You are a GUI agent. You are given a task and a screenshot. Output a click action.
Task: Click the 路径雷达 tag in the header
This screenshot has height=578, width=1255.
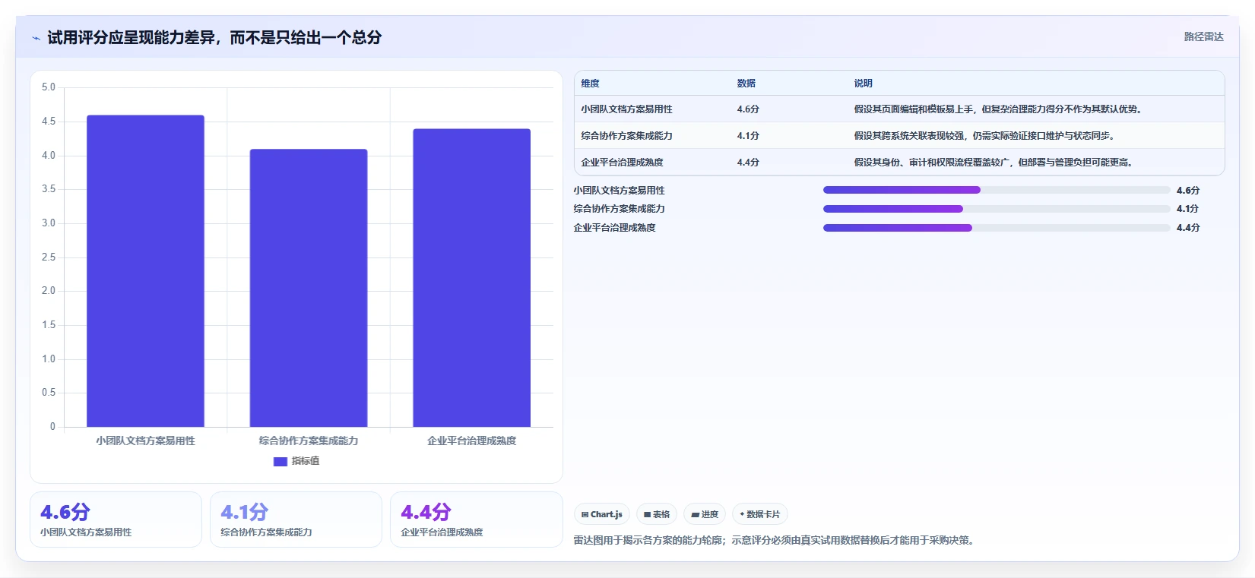(1203, 36)
